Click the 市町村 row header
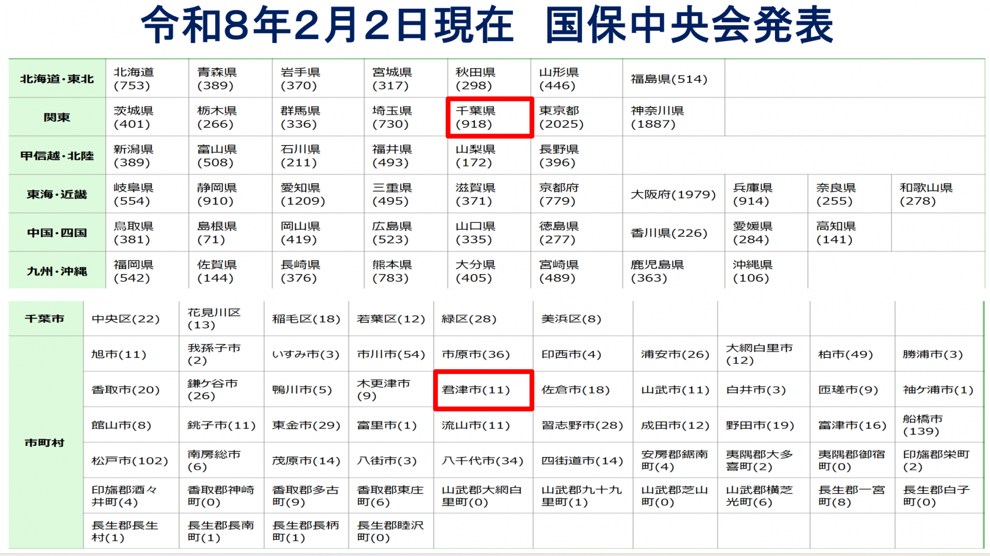Image resolution: width=990 pixels, height=556 pixels. (45, 443)
